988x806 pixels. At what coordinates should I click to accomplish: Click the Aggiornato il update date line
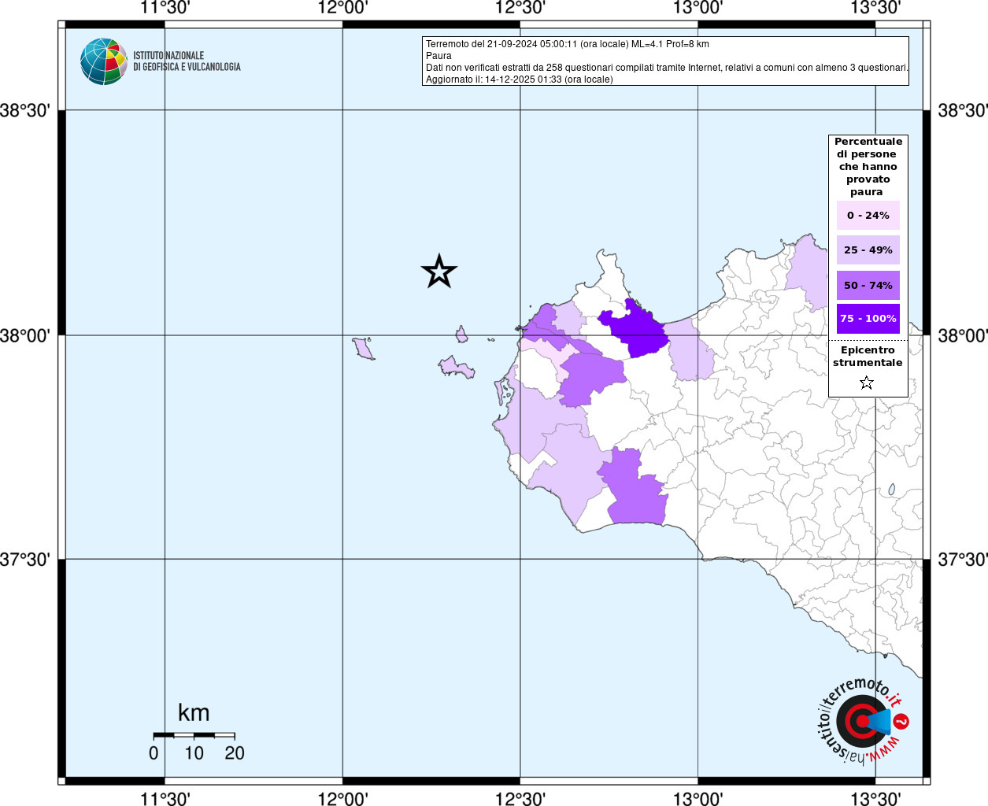tap(519, 79)
